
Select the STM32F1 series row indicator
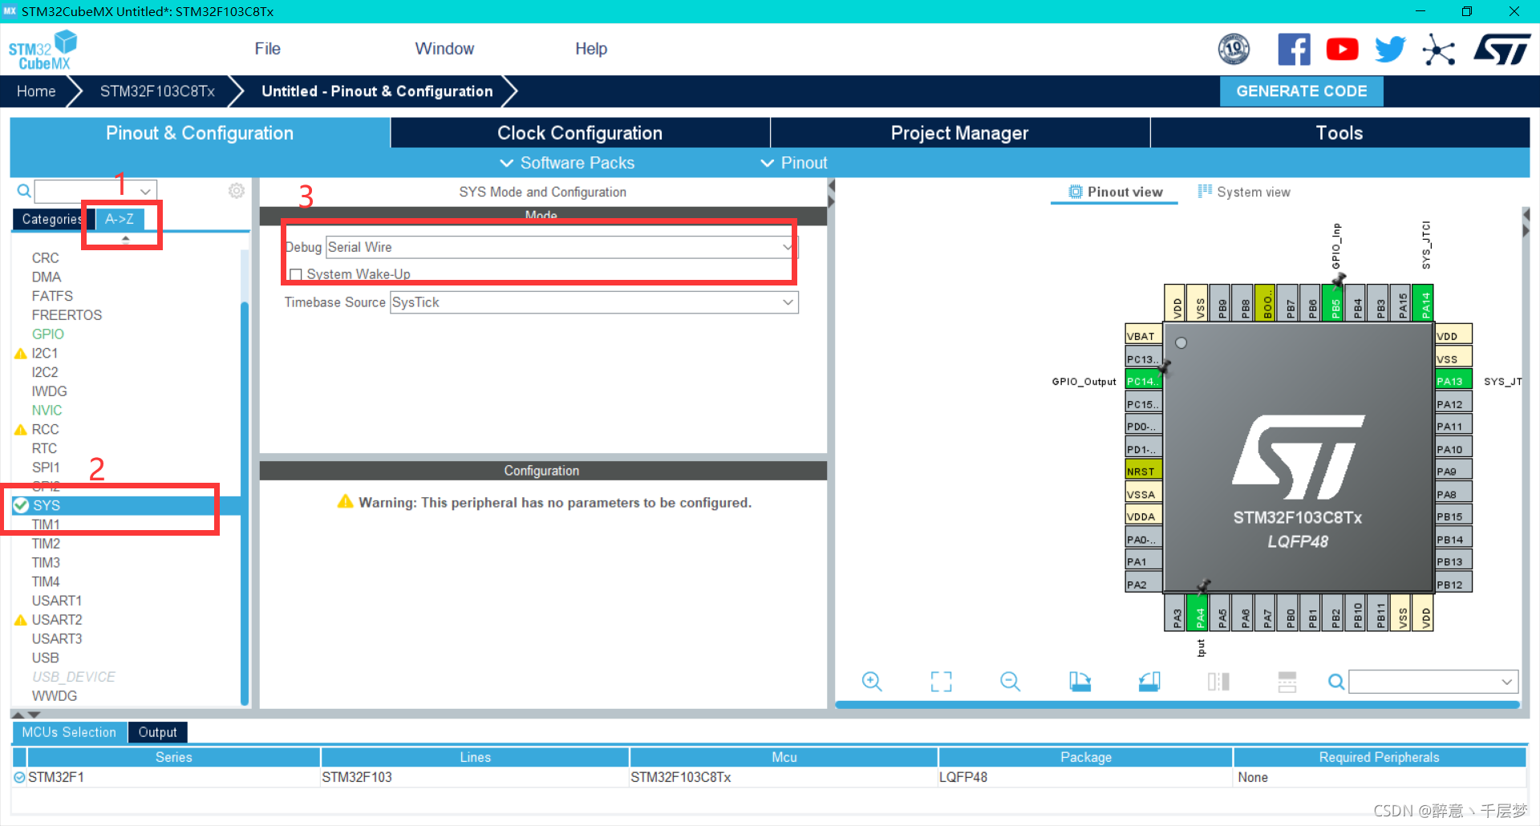(19, 777)
